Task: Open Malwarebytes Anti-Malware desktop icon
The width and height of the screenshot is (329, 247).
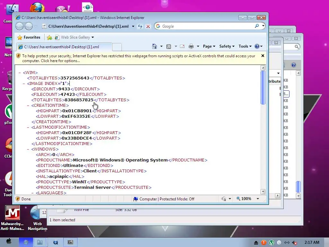Action: tap(13, 218)
